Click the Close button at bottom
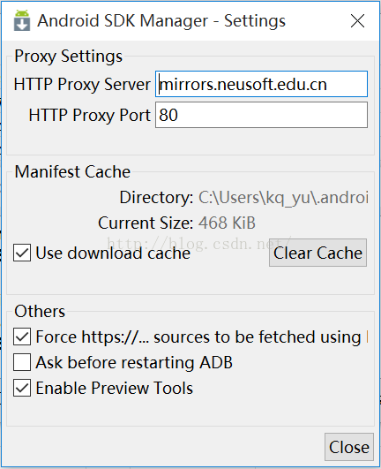 point(349,447)
